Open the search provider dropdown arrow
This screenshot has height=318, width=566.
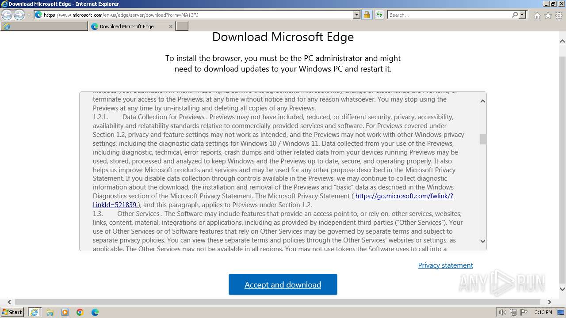(x=522, y=15)
